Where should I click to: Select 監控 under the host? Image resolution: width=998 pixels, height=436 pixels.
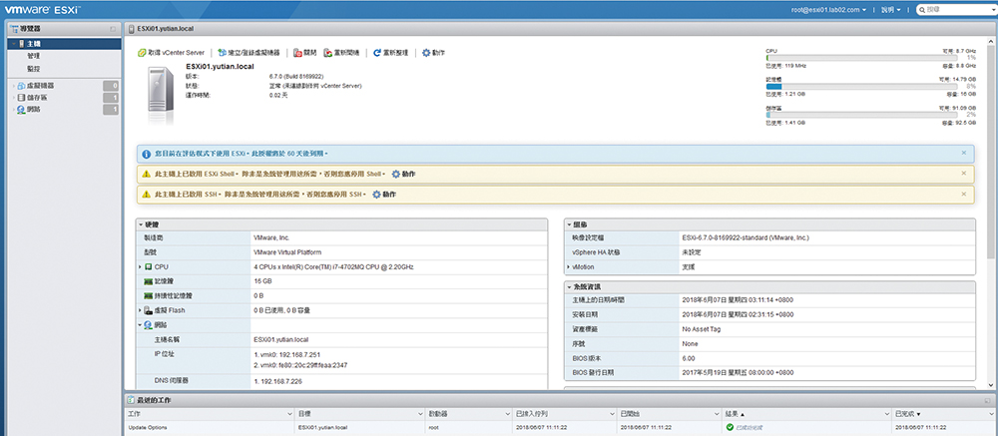(x=33, y=68)
